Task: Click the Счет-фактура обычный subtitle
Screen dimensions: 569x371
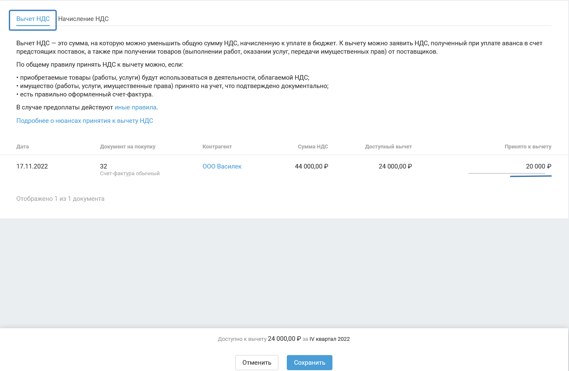Action: click(130, 174)
